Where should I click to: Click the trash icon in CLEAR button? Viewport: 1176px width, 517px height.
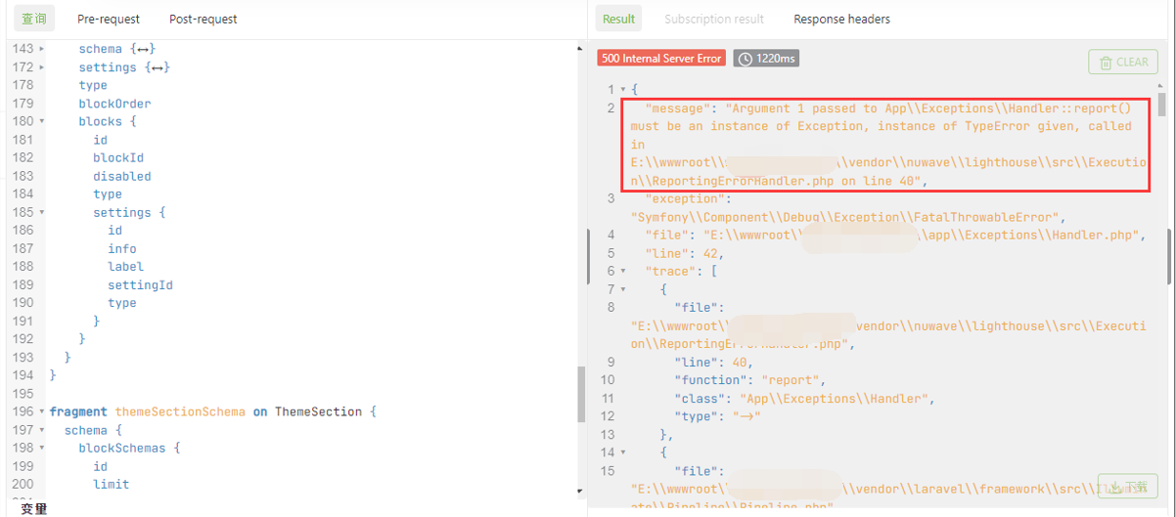[x=1106, y=62]
